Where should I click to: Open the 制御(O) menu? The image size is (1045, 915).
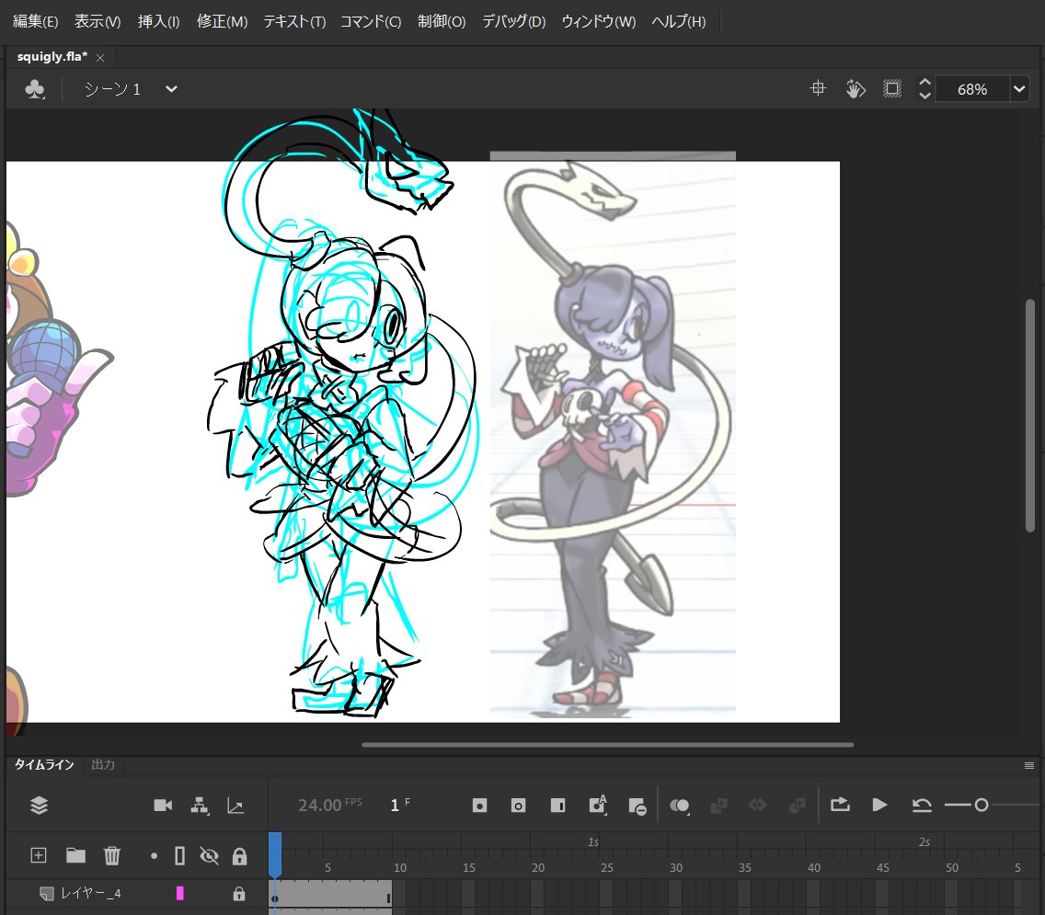[442, 21]
